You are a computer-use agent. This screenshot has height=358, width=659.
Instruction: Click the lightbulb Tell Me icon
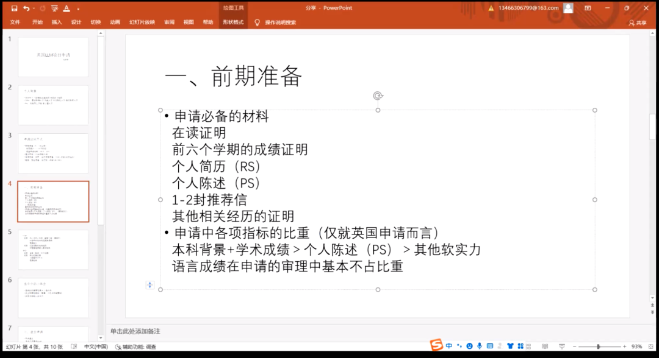tap(257, 23)
